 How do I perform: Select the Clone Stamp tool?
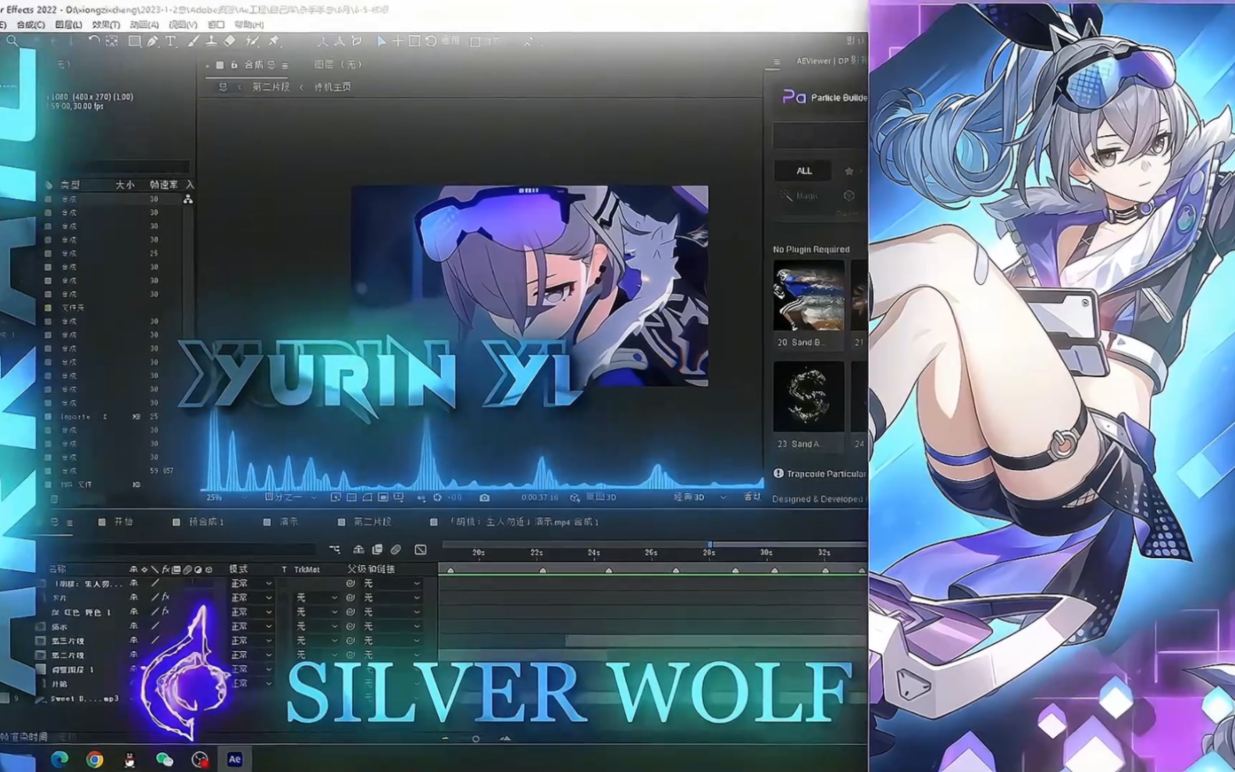(x=211, y=41)
